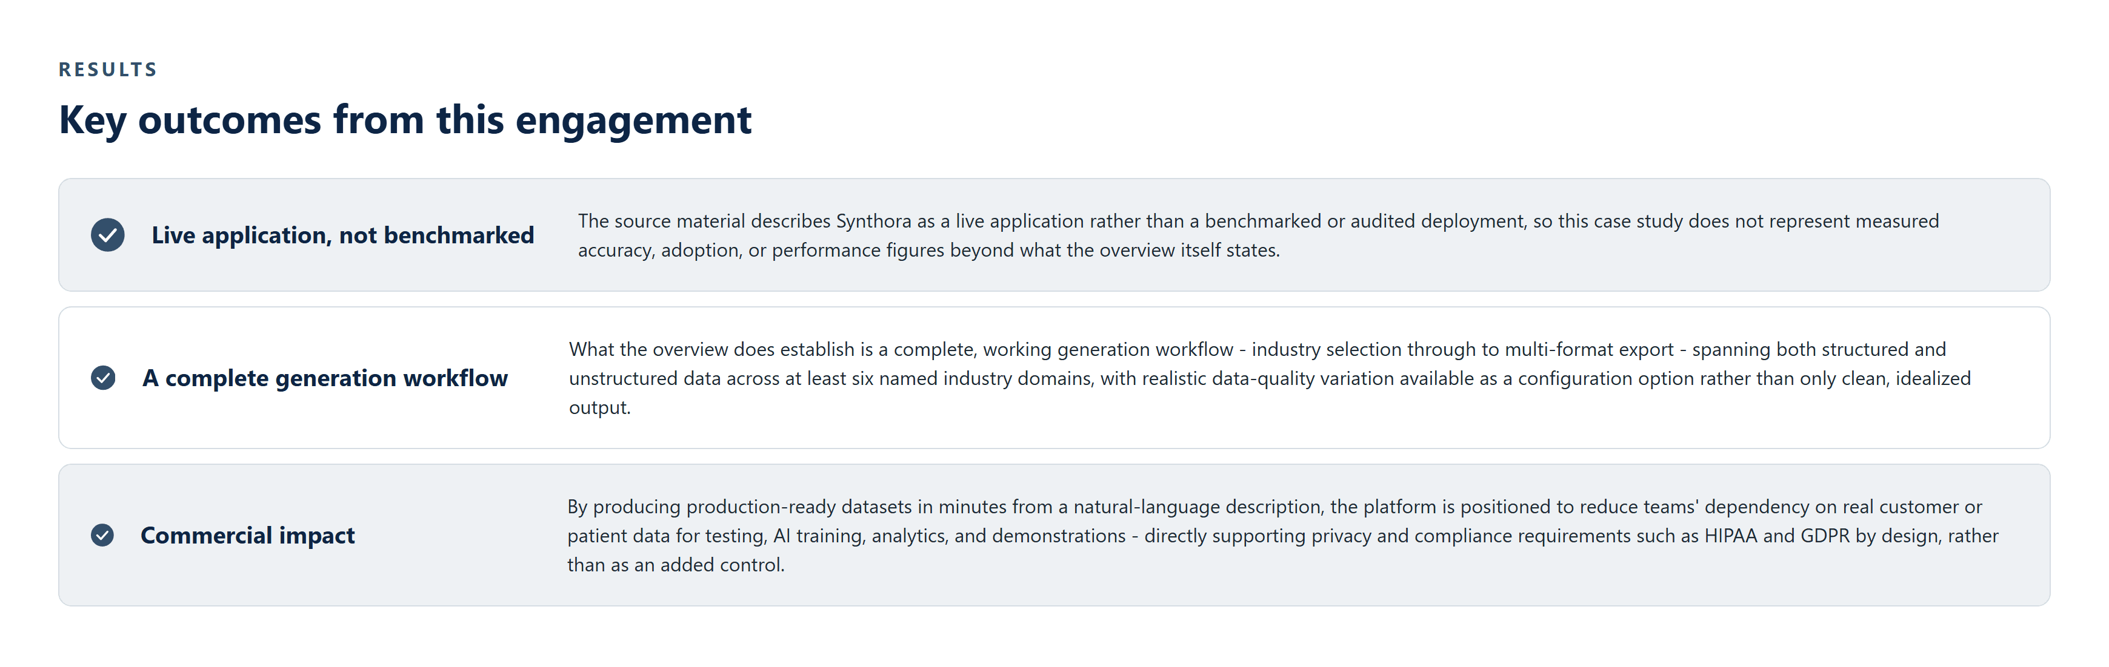Screen dimensions: 2109x667
Task: Click the title A complete generation workflow
Action: coord(325,378)
